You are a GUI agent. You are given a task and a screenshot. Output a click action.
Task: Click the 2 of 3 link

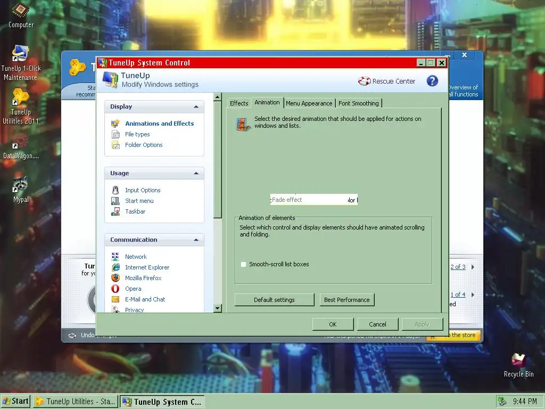(x=458, y=267)
